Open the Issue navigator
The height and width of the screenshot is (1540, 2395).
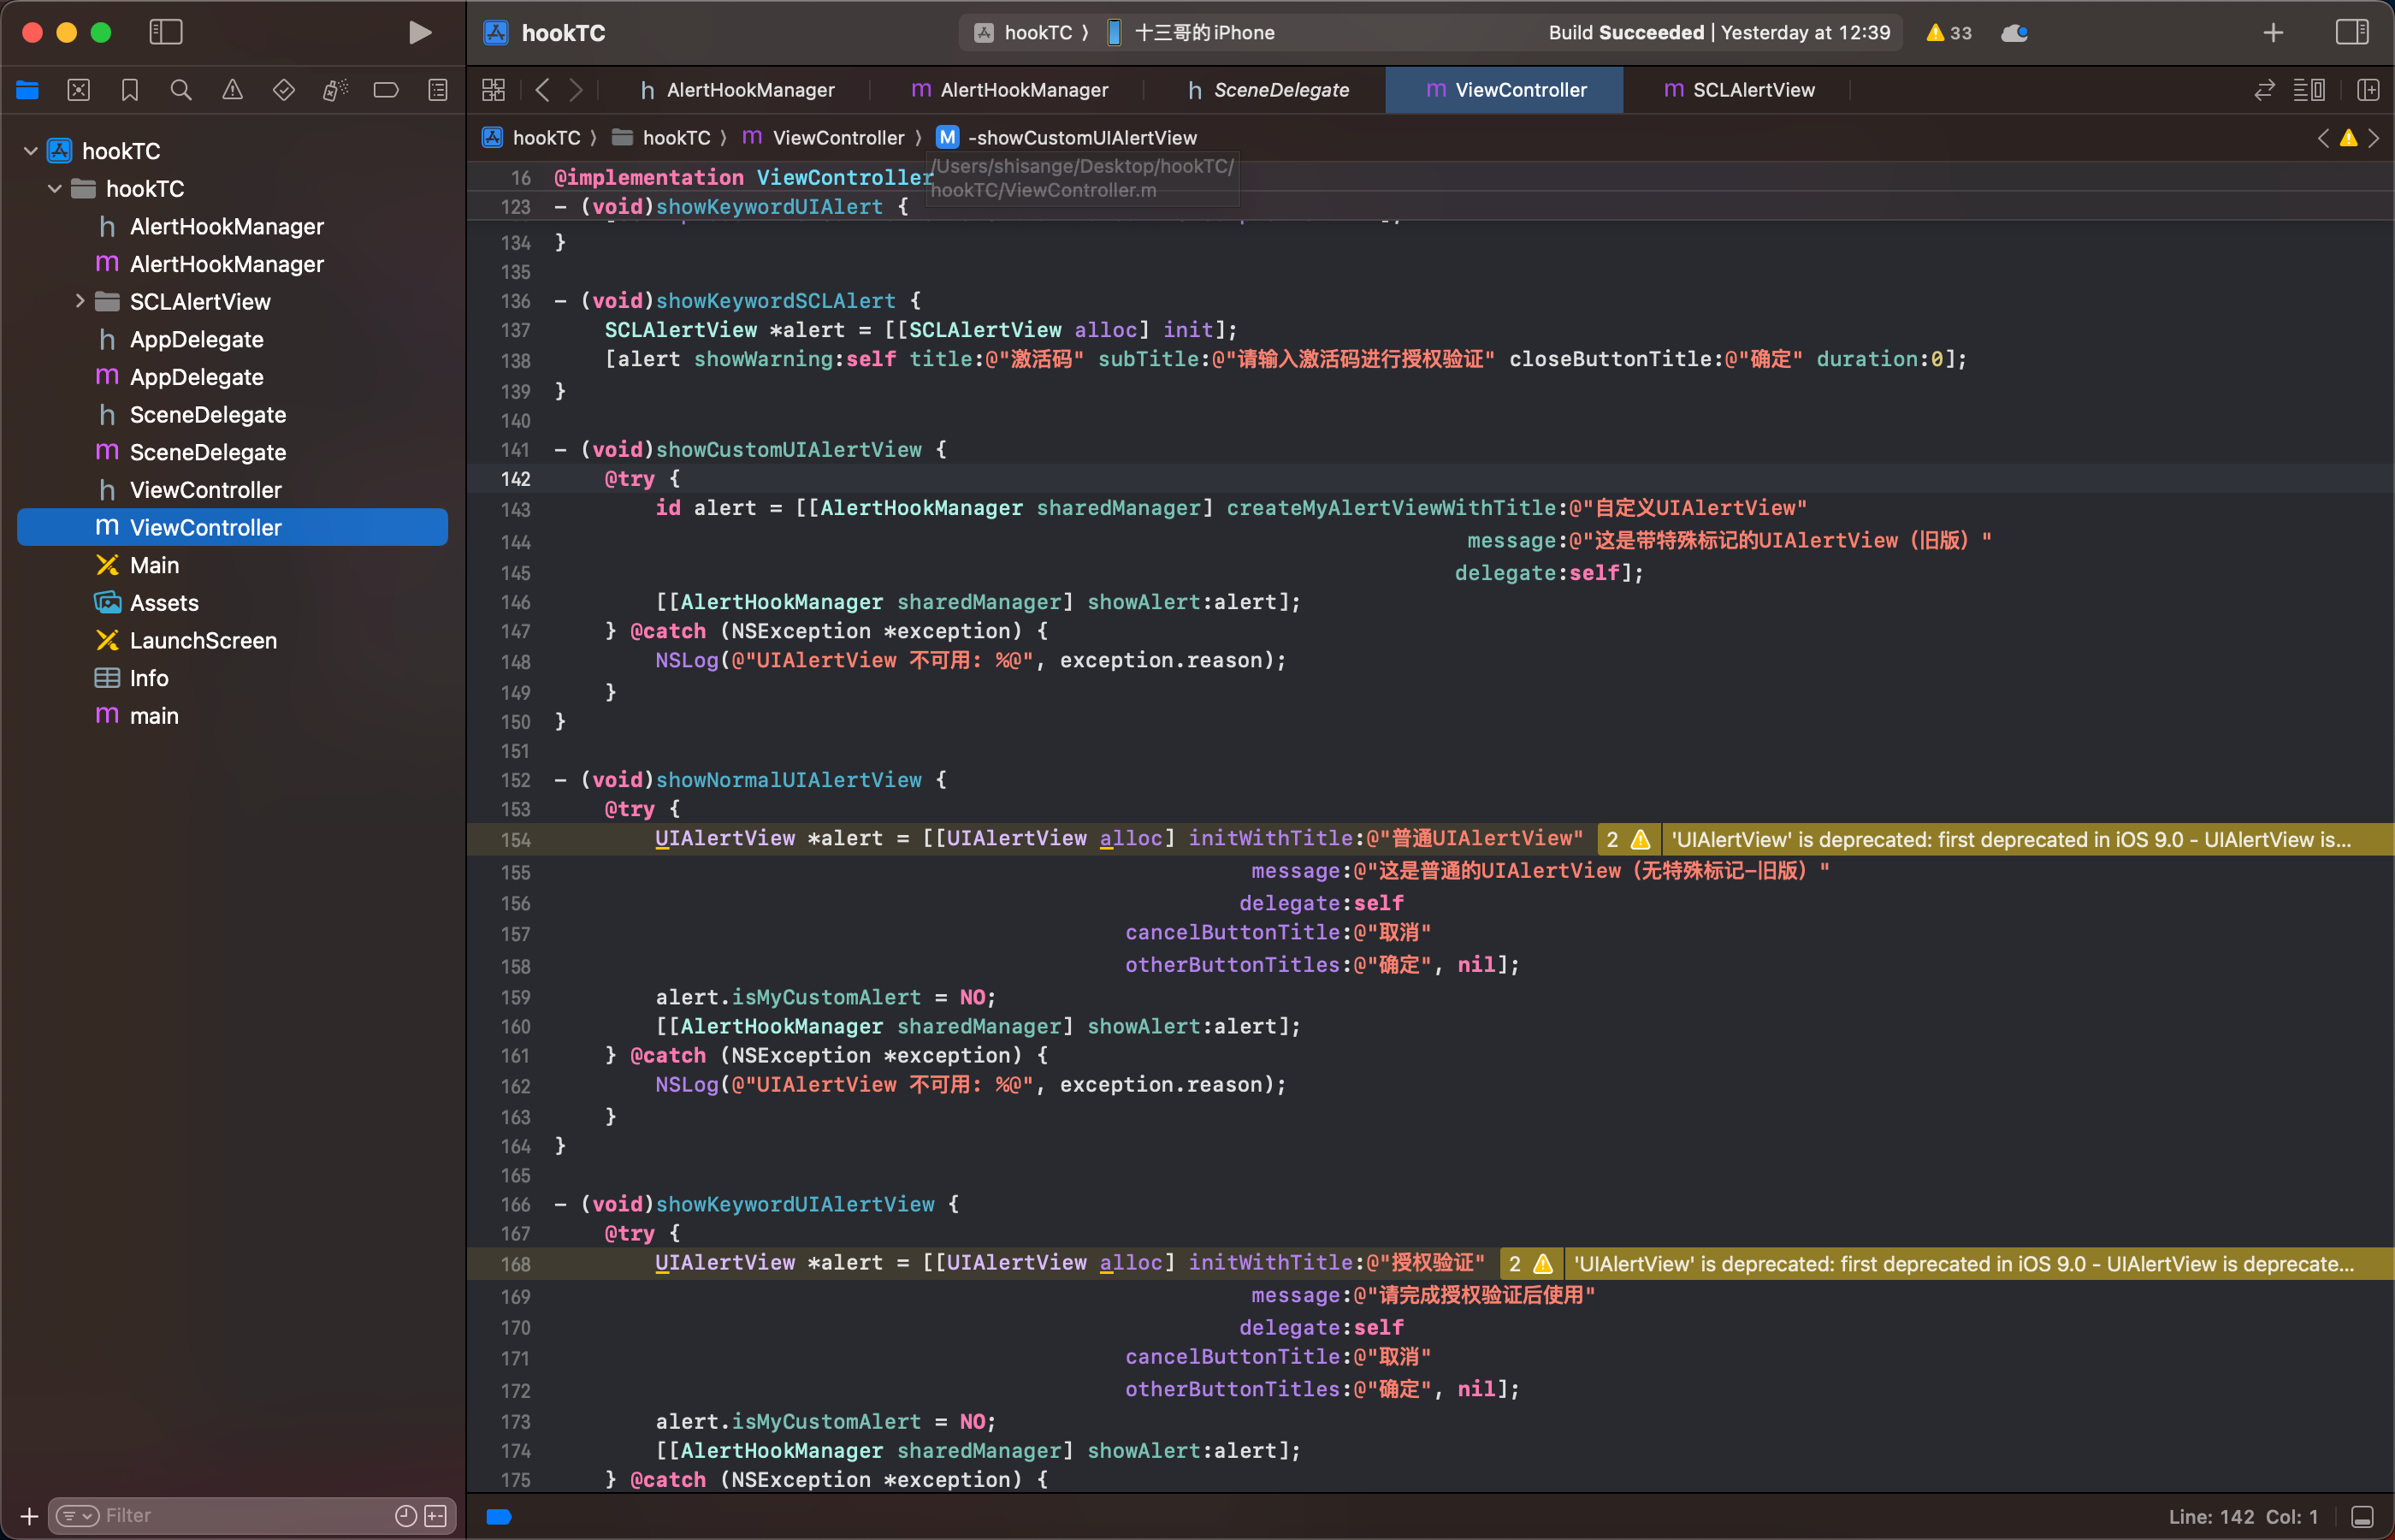point(232,90)
